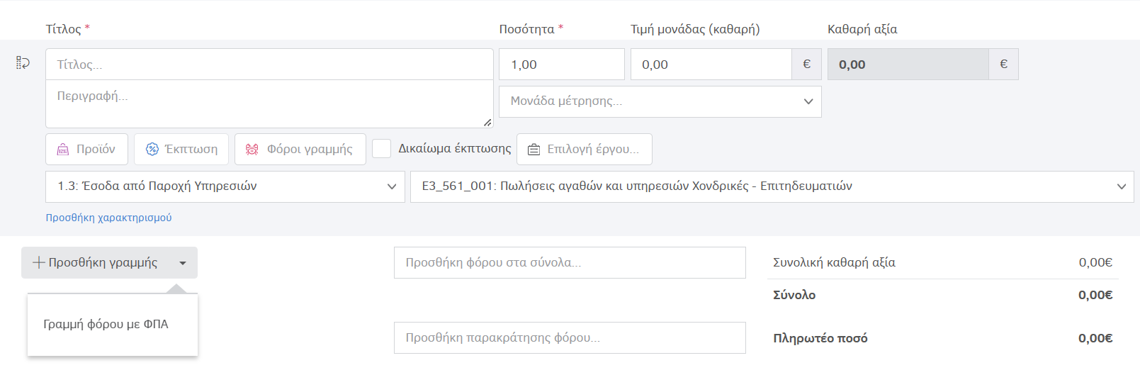Screen dimensions: 1140x375
Task: Click the Ποσότητα field showing 1,00
Action: click(562, 65)
